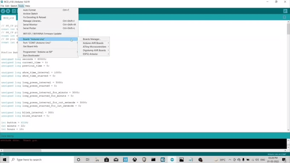Open the tab options dropdown arrow

pos(284,17)
